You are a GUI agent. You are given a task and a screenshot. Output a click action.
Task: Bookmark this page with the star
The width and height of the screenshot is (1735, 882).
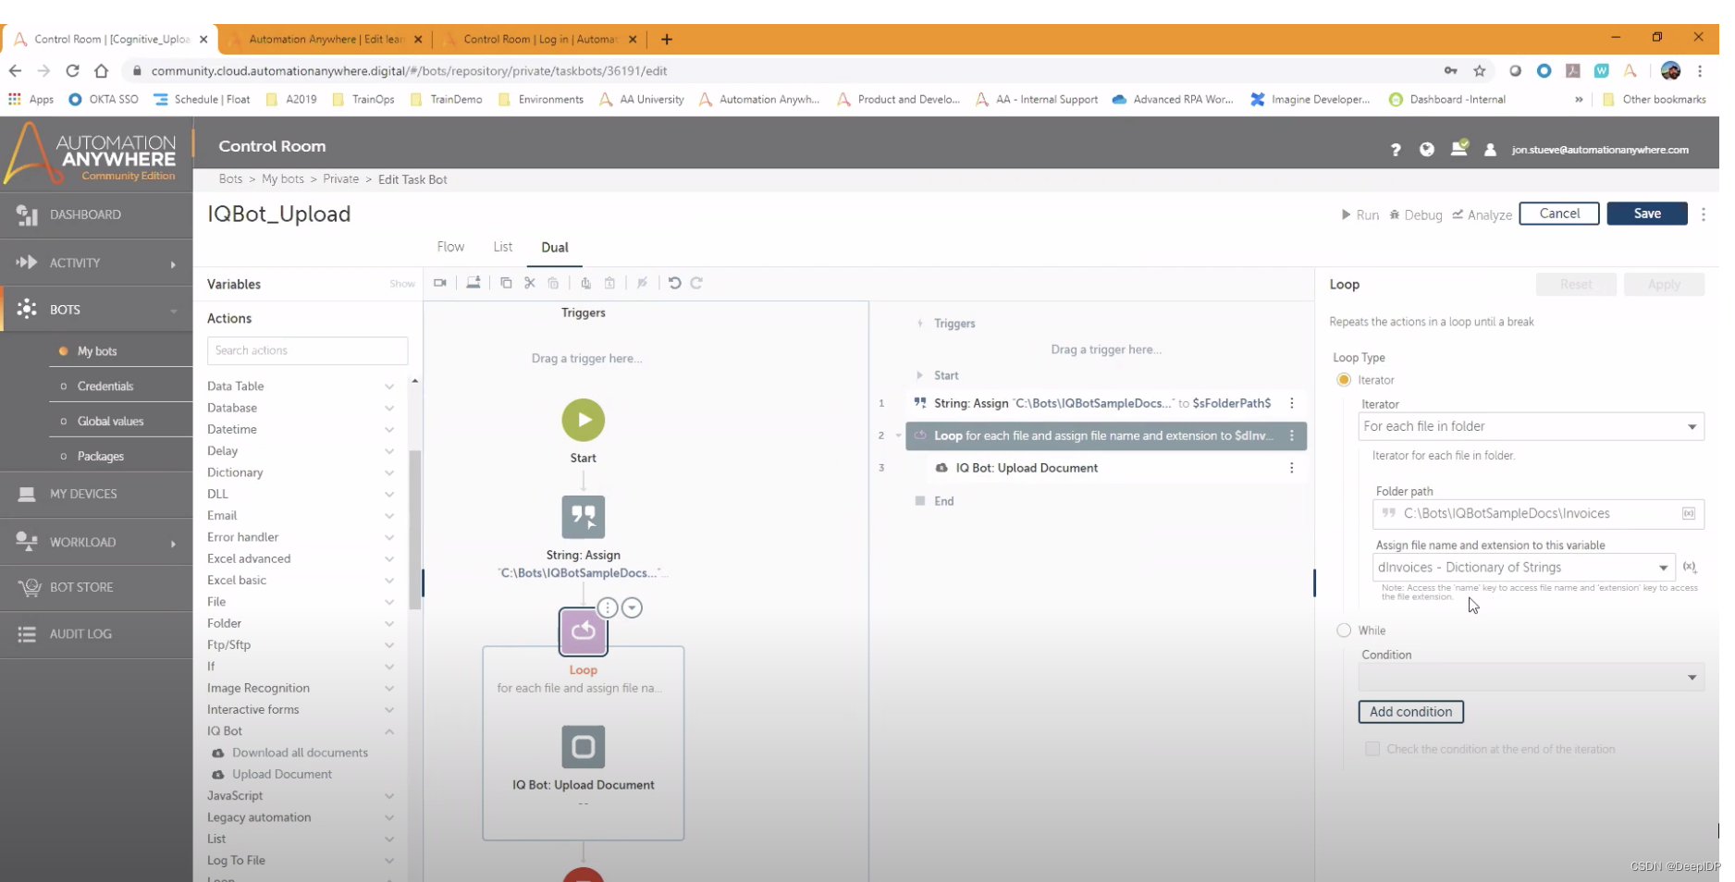(x=1480, y=70)
